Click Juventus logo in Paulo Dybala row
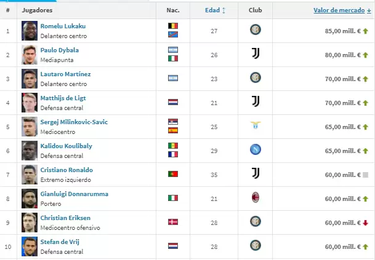The image size is (375, 260). (x=255, y=53)
